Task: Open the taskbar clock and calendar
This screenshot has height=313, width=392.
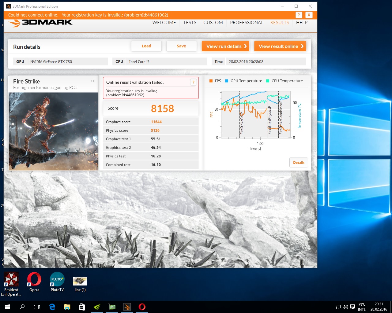Action: click(x=379, y=307)
